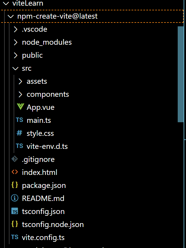The height and width of the screenshot is (248, 186).
Task: Open the style.css file
Action: pyautogui.click(x=40, y=133)
